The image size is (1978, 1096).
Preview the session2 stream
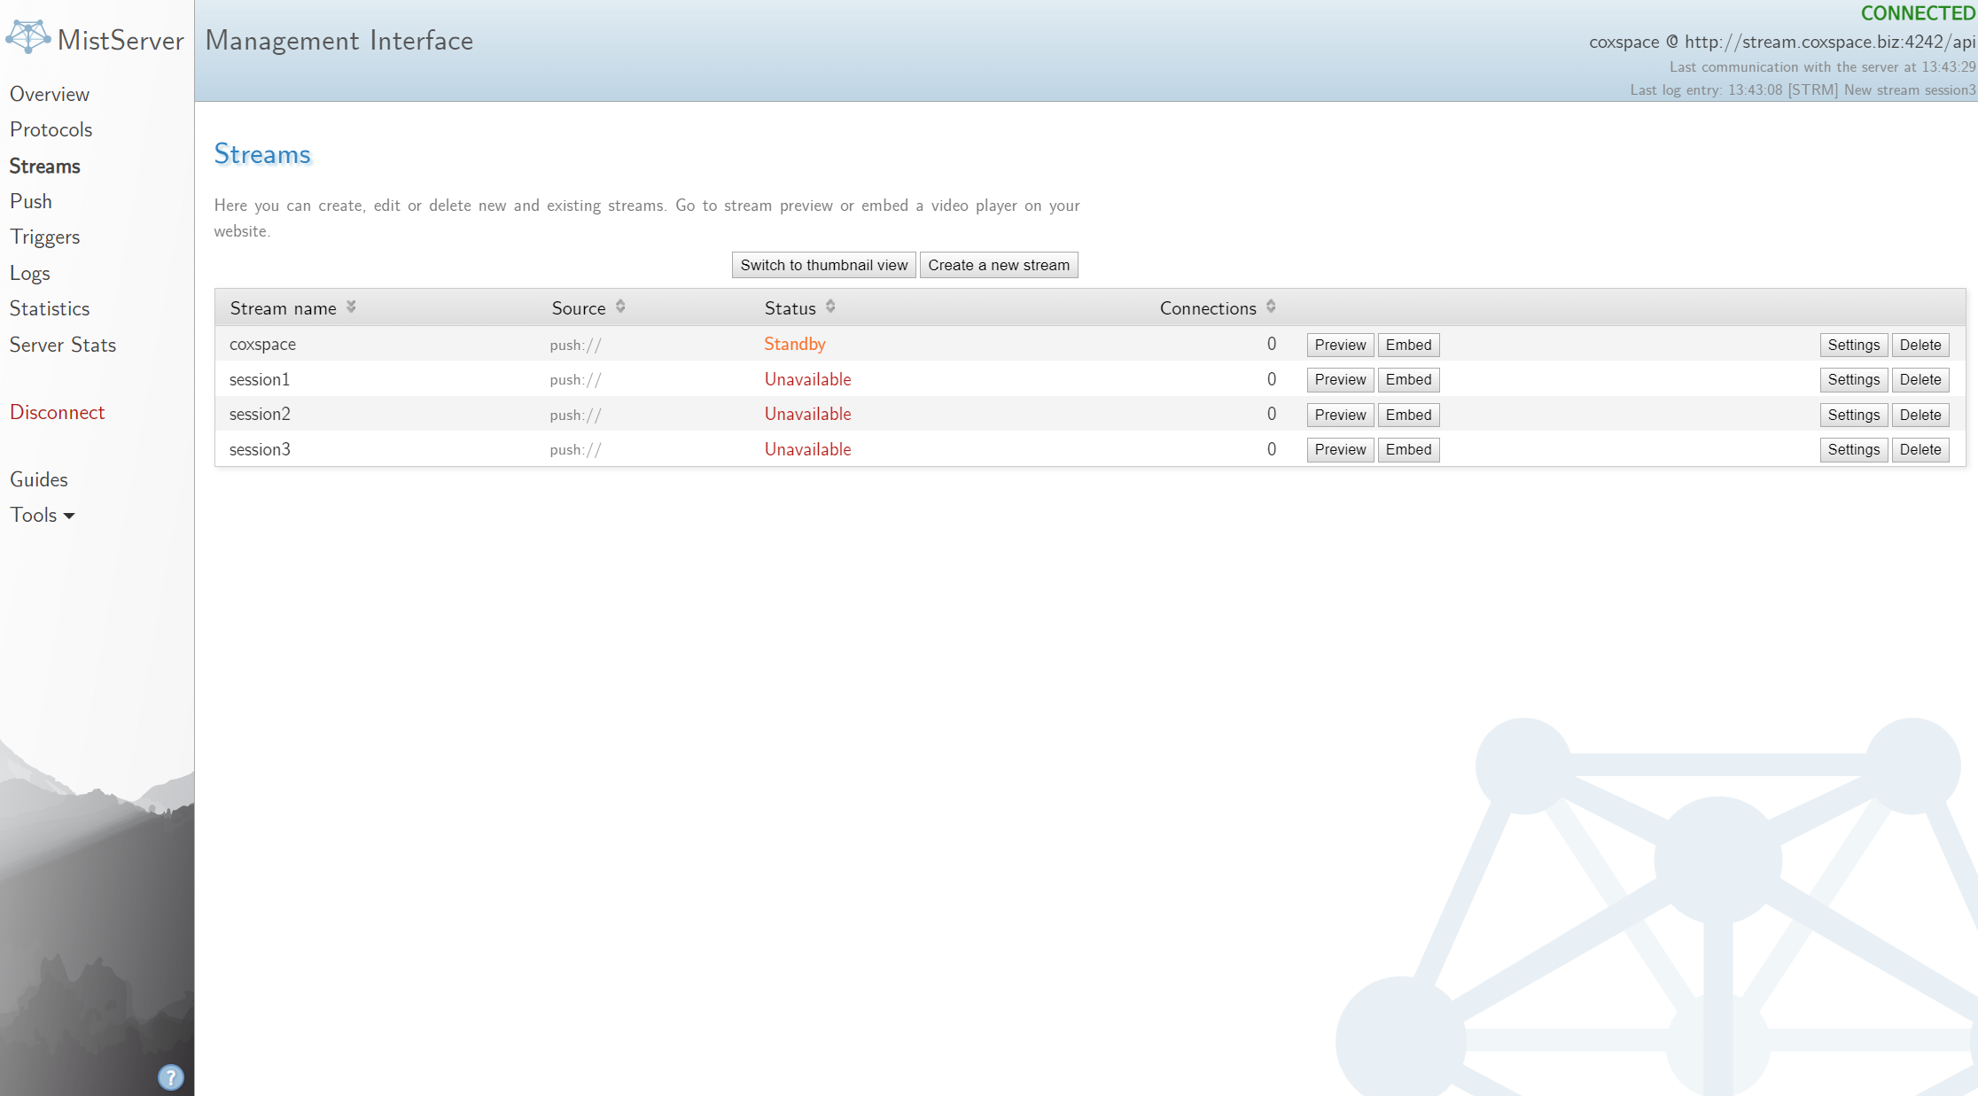click(1340, 415)
